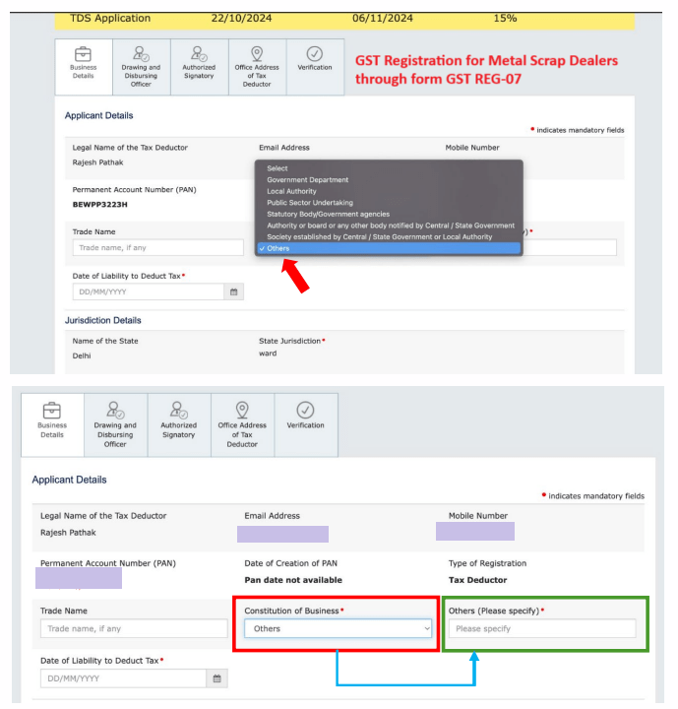Open the Constitution of Business dropdown showing Others

pyautogui.click(x=338, y=628)
